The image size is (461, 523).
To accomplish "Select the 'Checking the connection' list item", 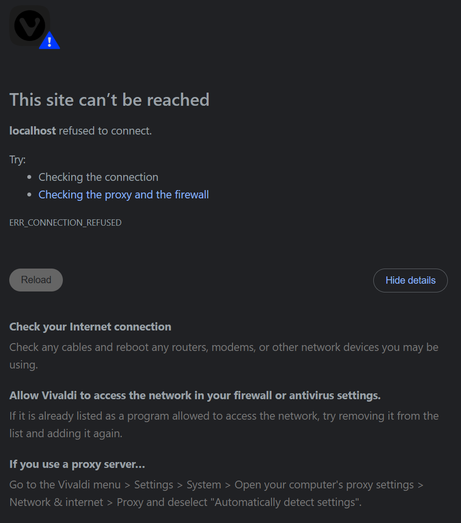I will tap(98, 177).
